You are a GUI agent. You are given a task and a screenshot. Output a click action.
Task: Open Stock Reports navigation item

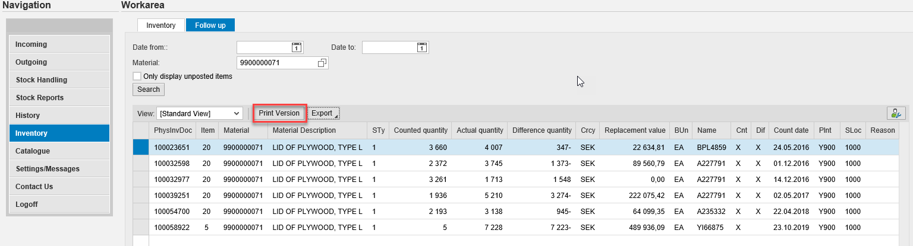click(59, 98)
